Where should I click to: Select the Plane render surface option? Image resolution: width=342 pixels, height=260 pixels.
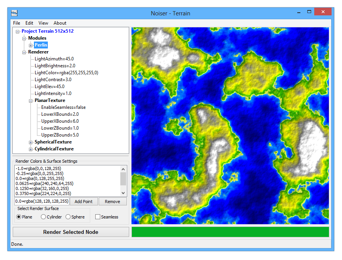tap(19, 217)
